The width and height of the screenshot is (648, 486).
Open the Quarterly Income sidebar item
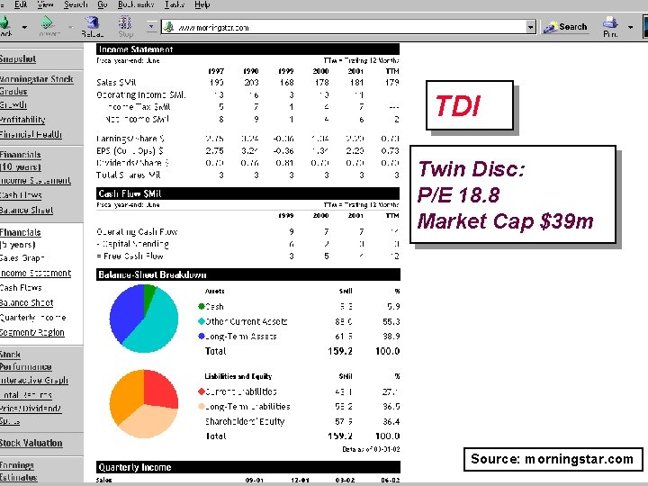(33, 318)
